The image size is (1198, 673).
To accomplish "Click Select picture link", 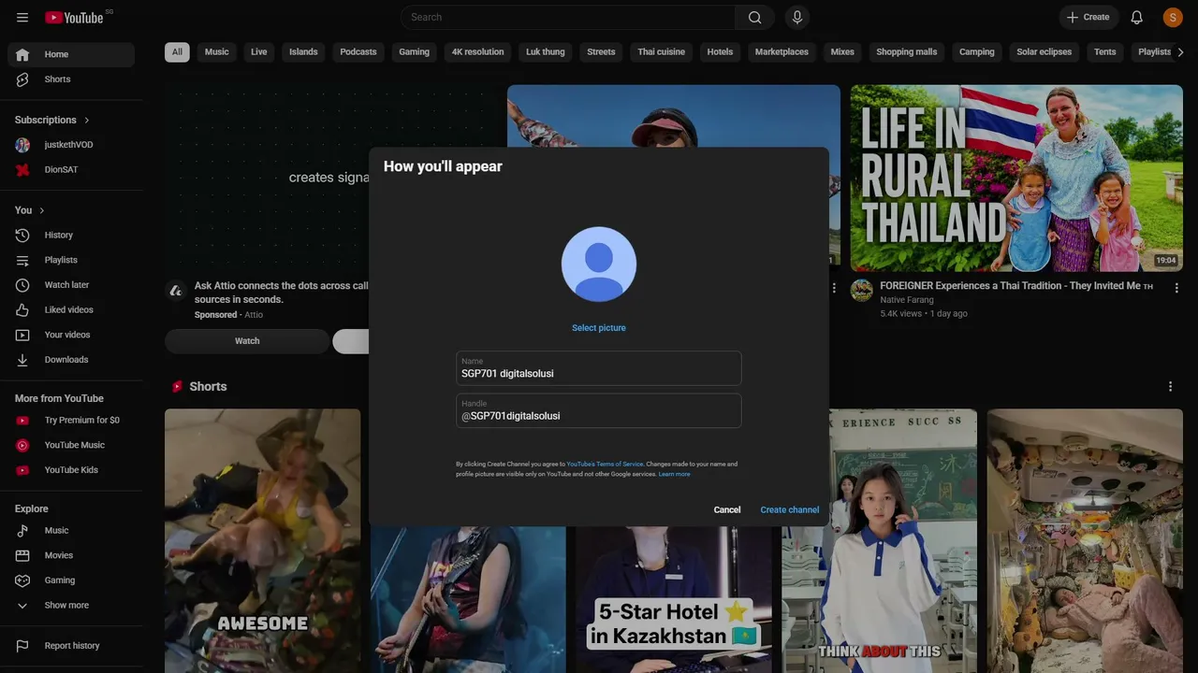I will click(599, 328).
